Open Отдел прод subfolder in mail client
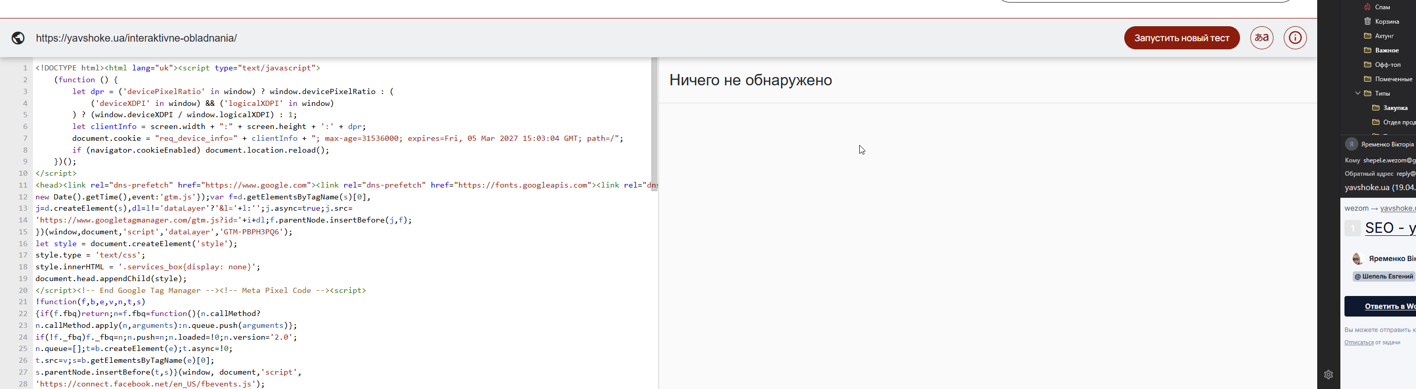This screenshot has width=1416, height=389. click(x=1400, y=122)
